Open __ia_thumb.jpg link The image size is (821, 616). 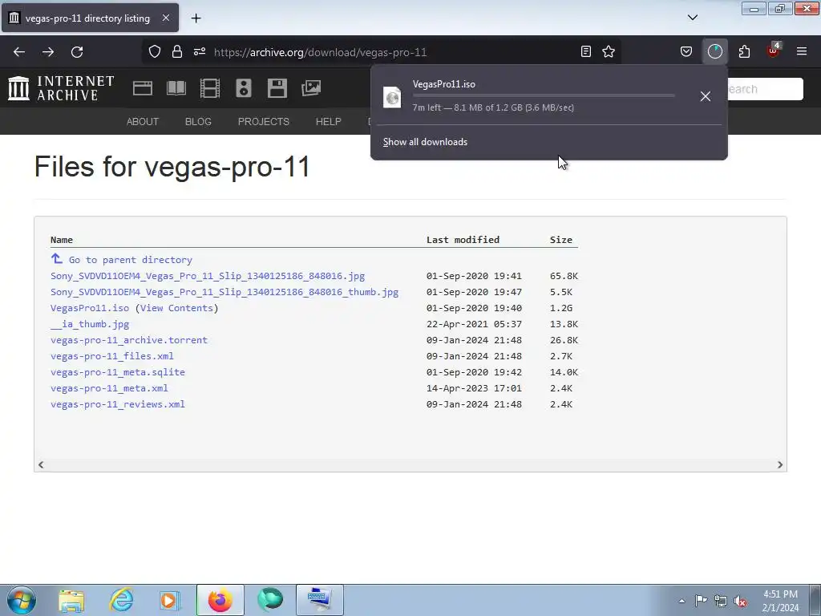(x=90, y=324)
